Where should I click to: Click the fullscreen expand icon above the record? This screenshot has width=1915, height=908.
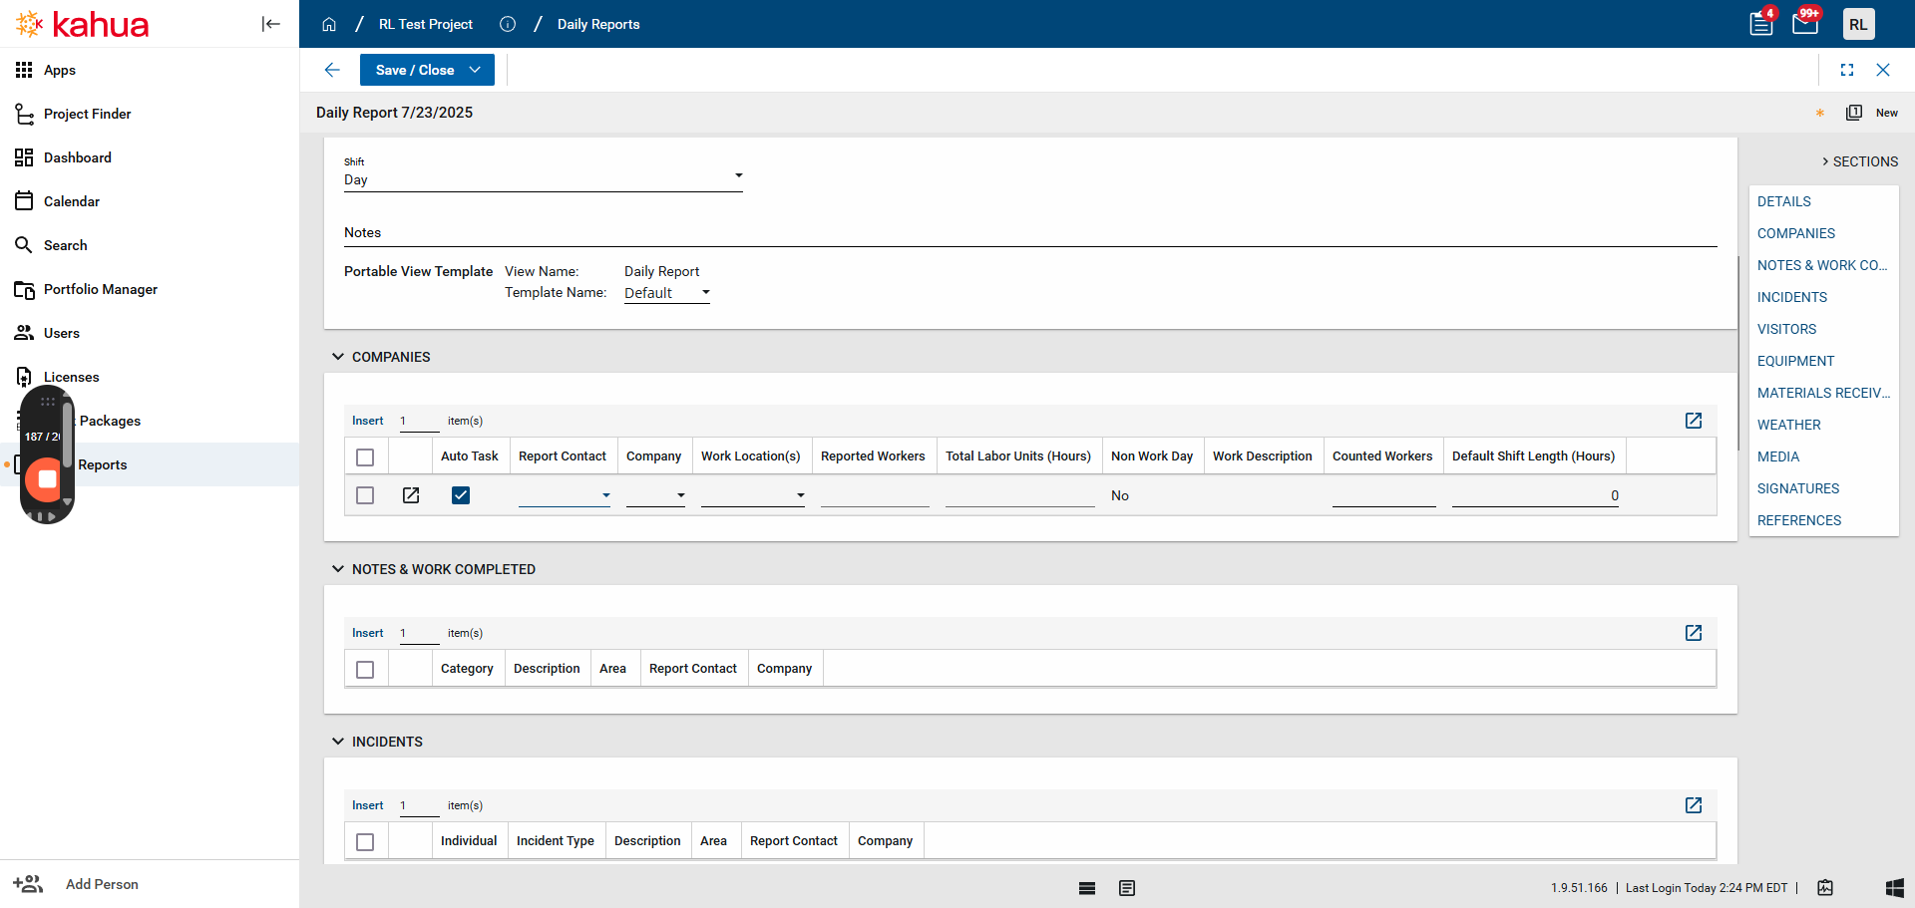pos(1847,70)
